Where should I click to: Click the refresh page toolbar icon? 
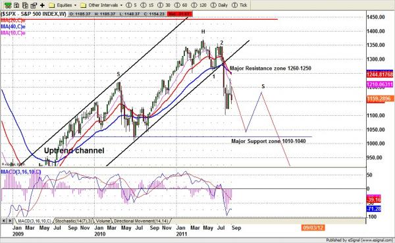(x=25, y=5)
